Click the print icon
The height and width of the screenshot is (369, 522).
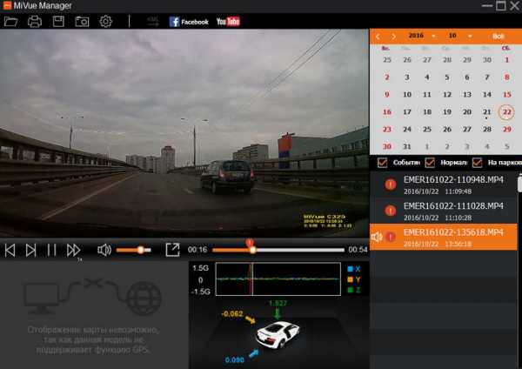pyautogui.click(x=35, y=21)
